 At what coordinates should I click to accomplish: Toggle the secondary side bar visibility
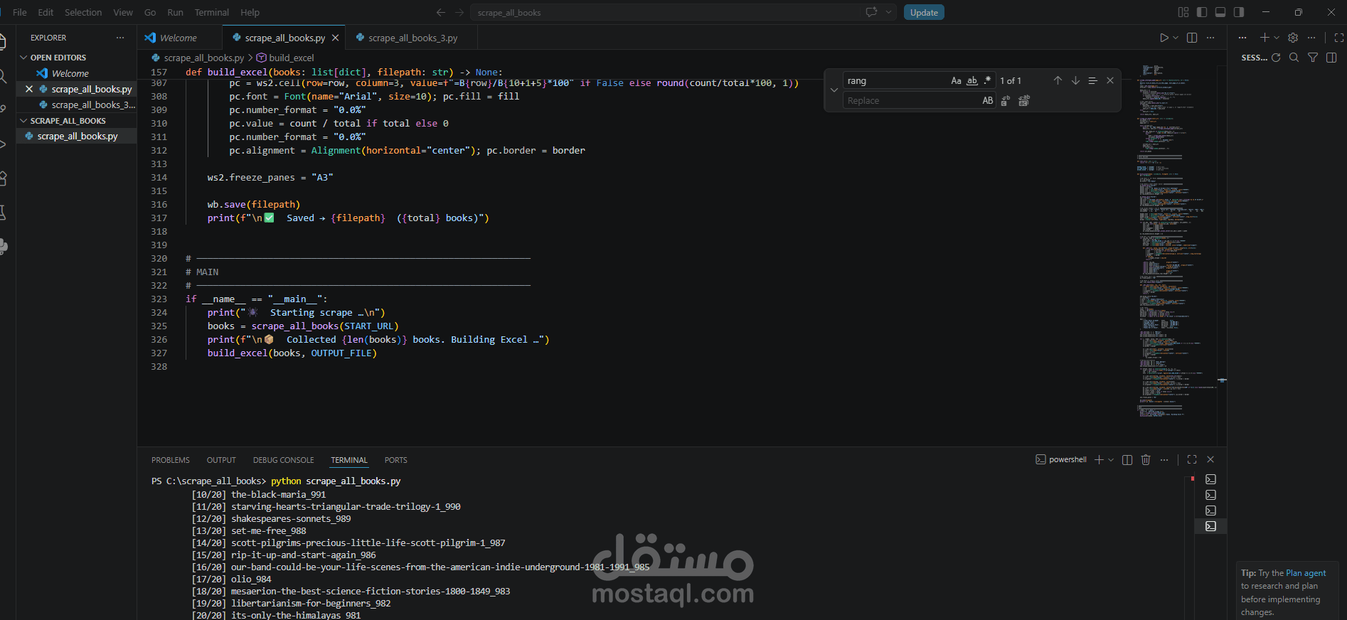pos(1239,12)
